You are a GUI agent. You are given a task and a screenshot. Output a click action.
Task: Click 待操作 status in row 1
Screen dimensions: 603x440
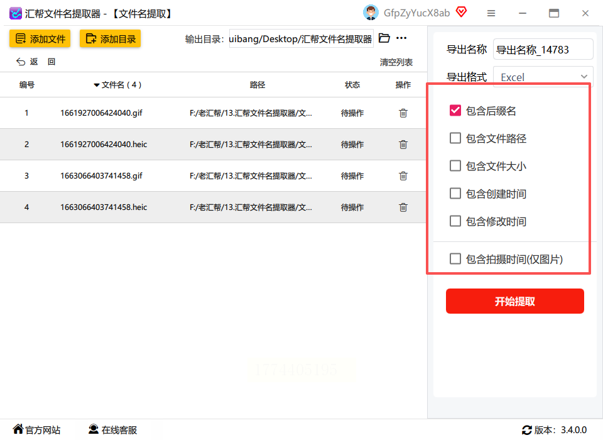point(352,113)
